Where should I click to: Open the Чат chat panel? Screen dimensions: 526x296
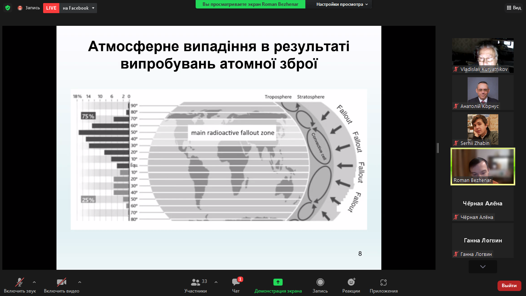tap(236, 286)
